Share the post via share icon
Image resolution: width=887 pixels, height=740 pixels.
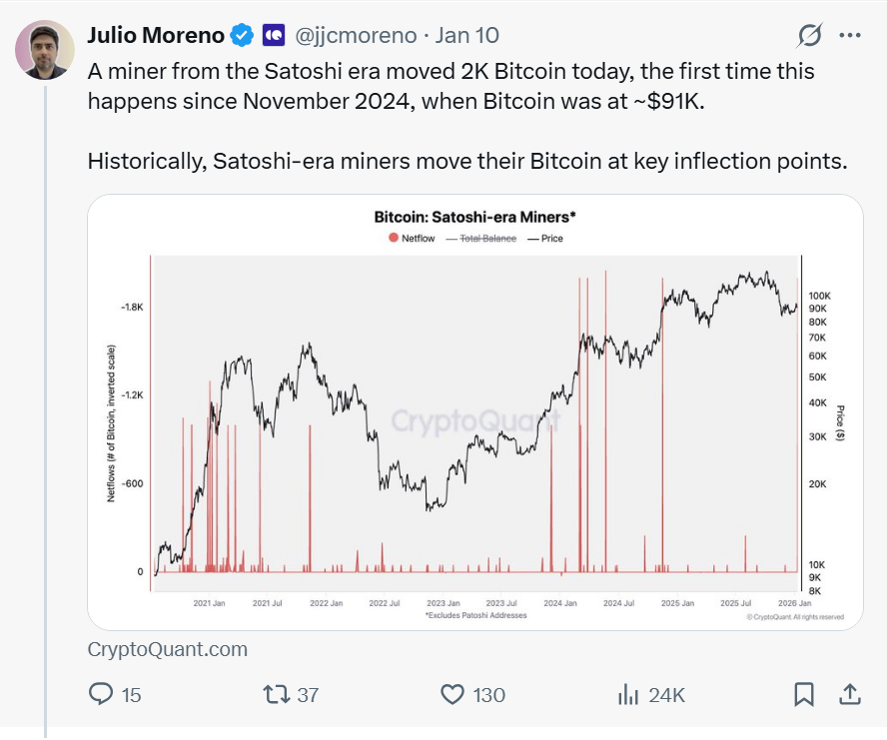point(849,694)
